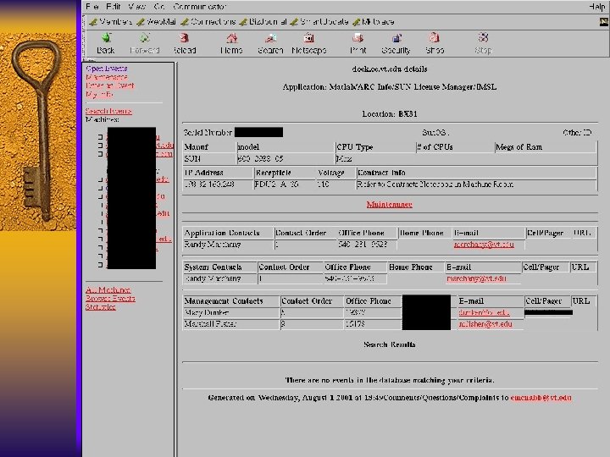Open the Members bookmark in personal toolbar

(111, 22)
